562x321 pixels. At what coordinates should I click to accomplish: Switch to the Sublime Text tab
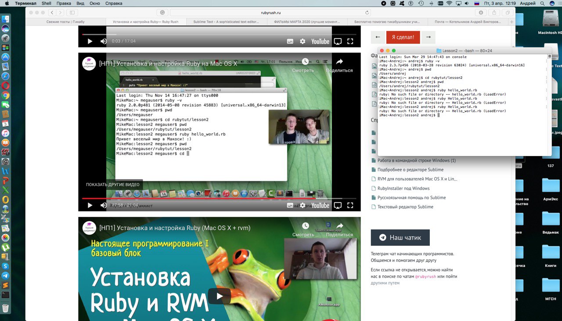pos(226,21)
